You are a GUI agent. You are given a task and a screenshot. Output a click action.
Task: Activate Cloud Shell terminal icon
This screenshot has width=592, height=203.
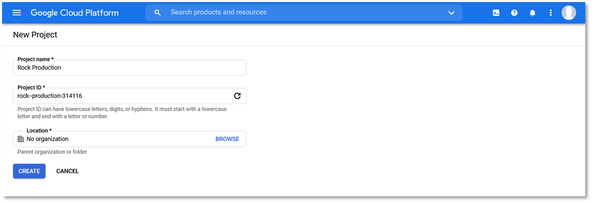[x=496, y=13]
